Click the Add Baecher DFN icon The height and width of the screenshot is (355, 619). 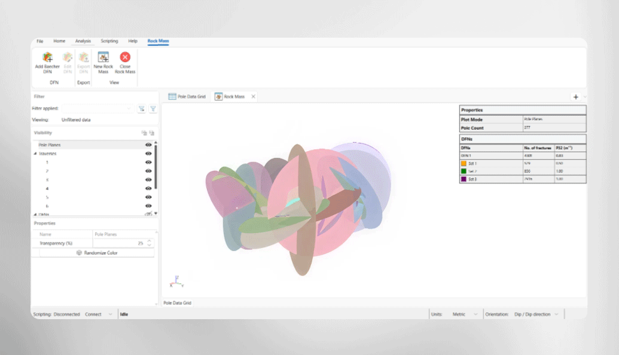tap(47, 57)
